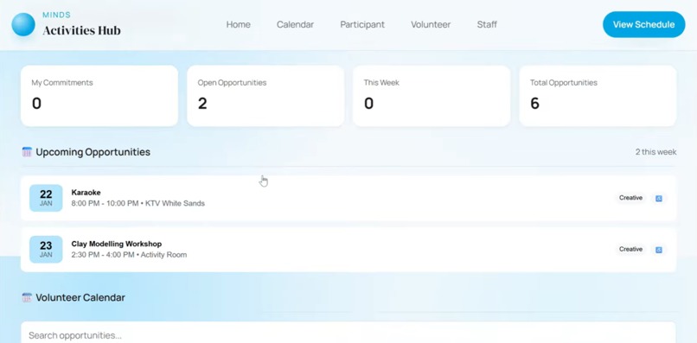This screenshot has height=343, width=697.
Task: Click the Activities Hub title
Action: click(82, 30)
